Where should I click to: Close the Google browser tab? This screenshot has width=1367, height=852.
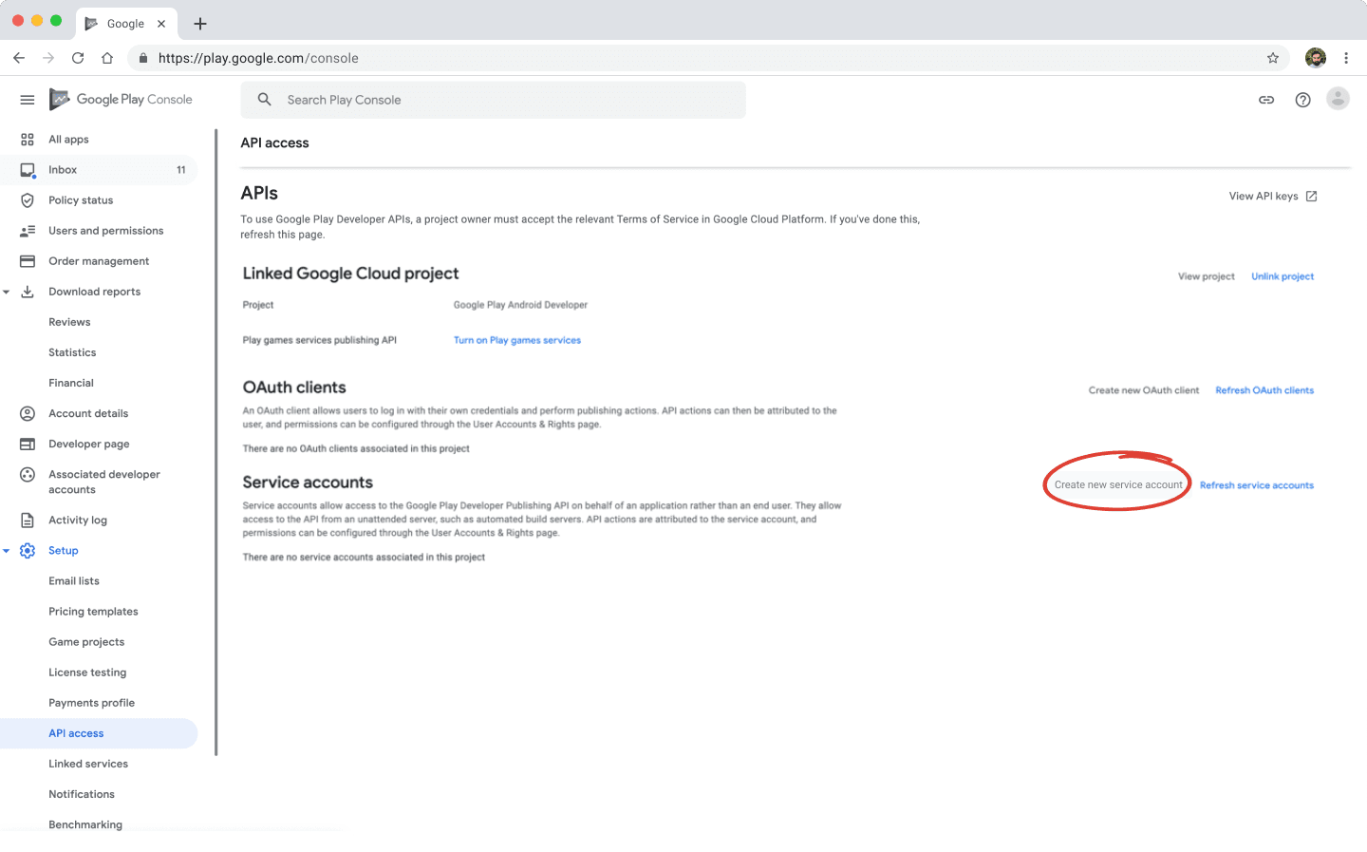click(x=161, y=24)
